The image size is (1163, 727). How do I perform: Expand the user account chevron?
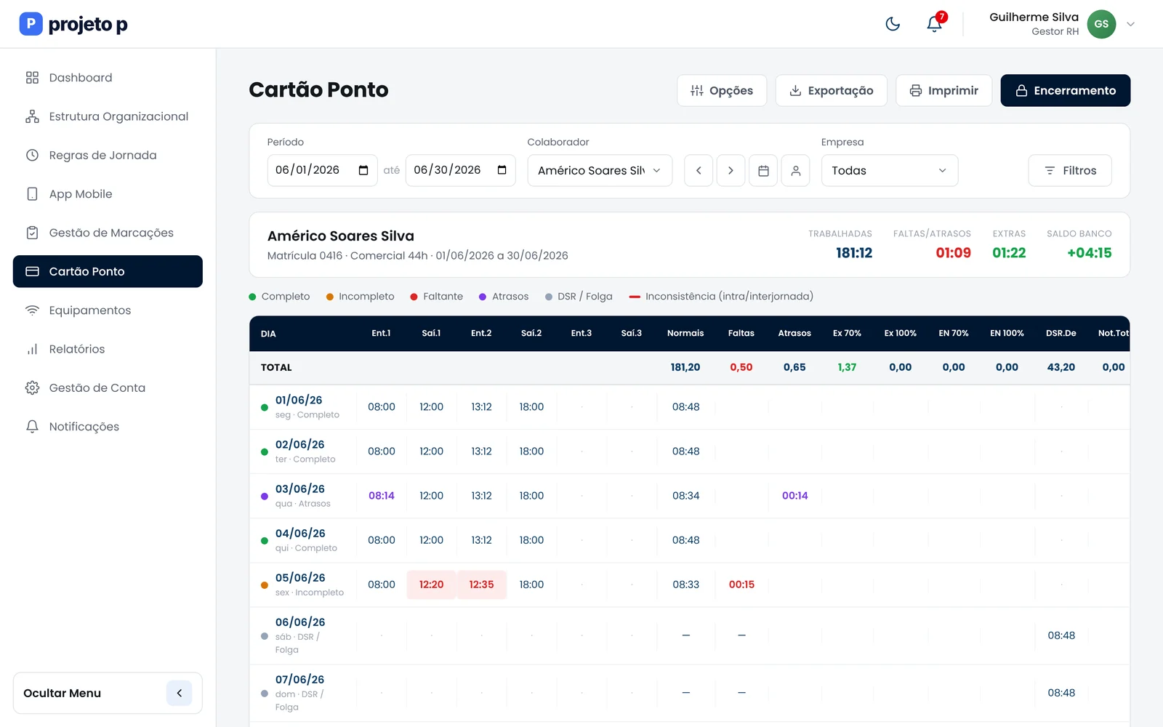click(x=1130, y=24)
